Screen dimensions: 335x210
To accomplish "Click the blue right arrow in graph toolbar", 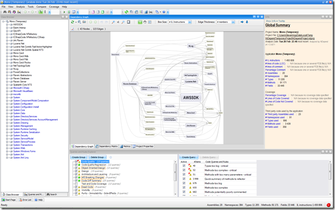I will coord(242,22).
